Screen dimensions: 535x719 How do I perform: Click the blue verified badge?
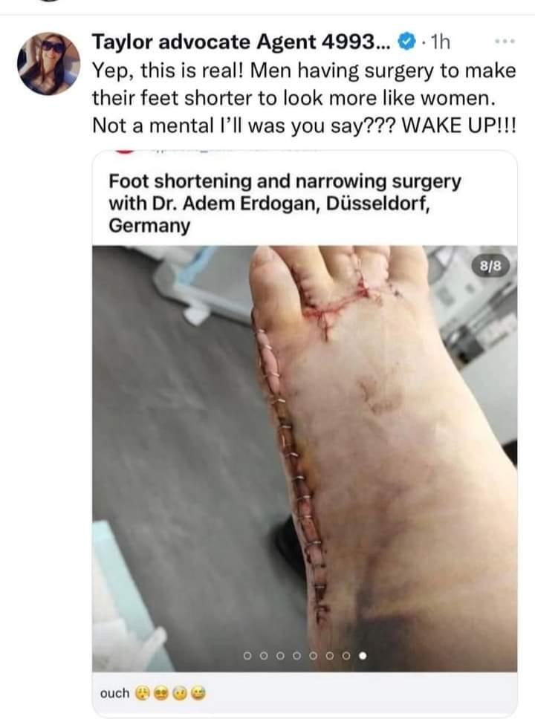pyautogui.click(x=406, y=42)
